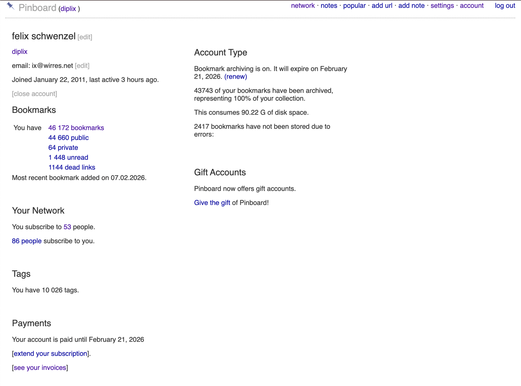Open the network page in top navigation
Image resolution: width=521 pixels, height=386 pixels.
coord(302,6)
